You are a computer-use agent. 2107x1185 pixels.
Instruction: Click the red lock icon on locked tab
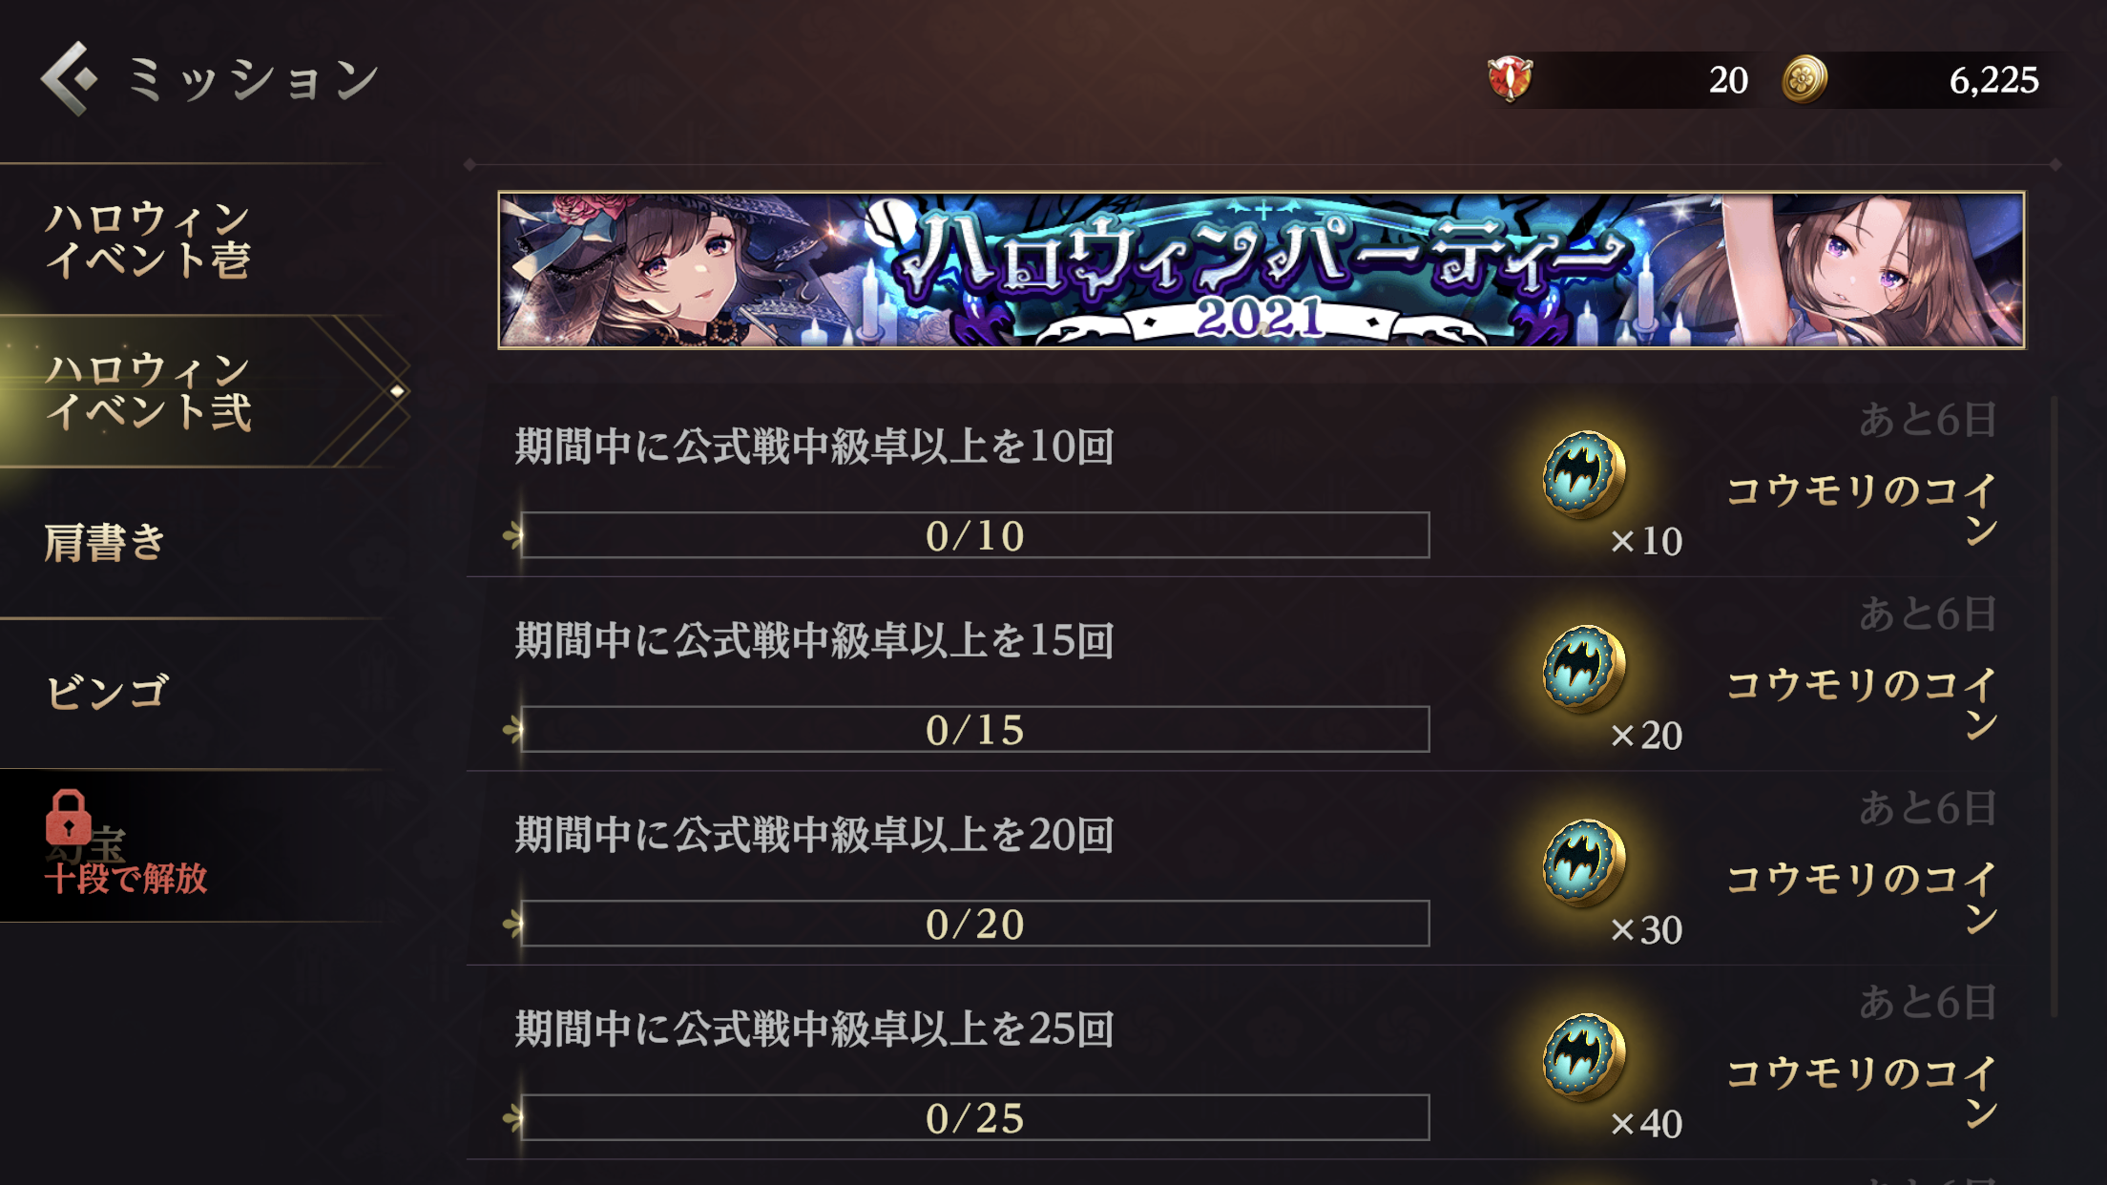click(68, 817)
